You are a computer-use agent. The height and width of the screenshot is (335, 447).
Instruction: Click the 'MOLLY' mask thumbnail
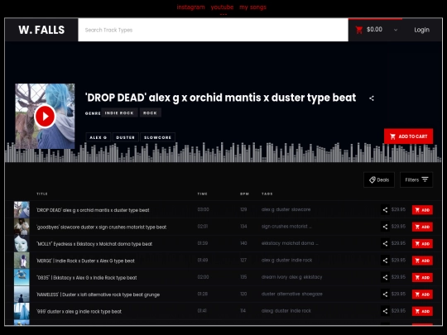point(22,243)
